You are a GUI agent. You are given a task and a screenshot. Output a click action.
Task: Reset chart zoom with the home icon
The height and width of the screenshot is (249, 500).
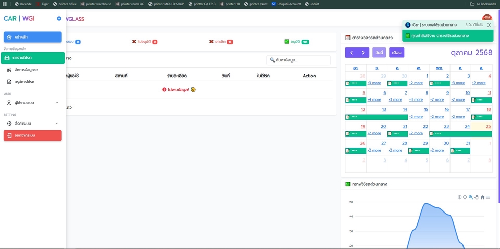pyautogui.click(x=482, y=197)
